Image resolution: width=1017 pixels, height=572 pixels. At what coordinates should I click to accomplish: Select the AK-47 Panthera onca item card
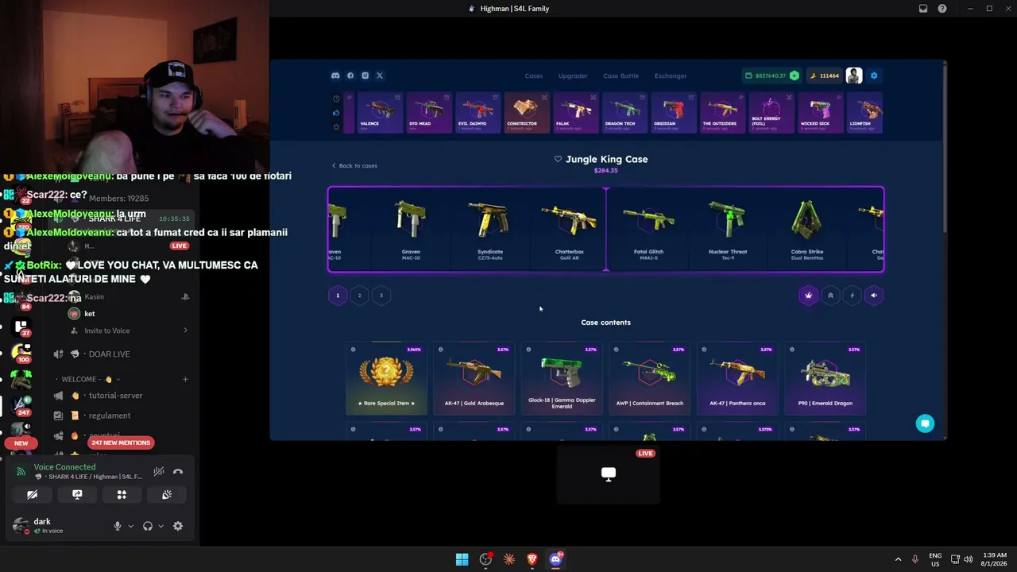[737, 378]
